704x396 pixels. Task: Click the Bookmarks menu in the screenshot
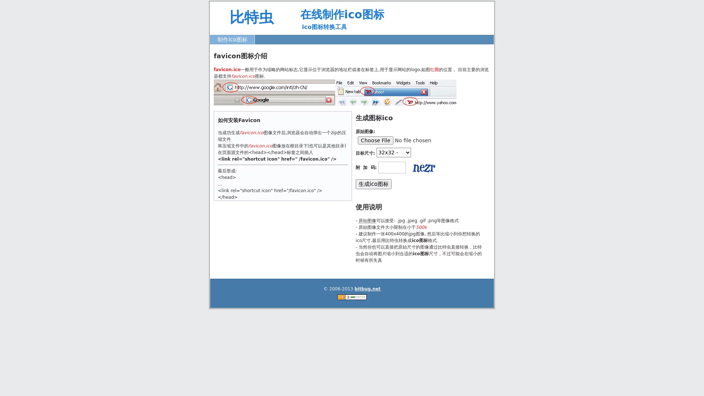(381, 83)
